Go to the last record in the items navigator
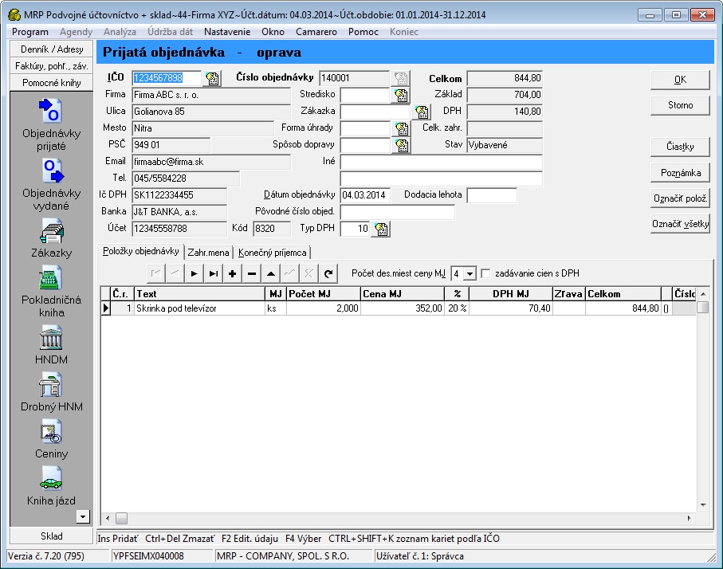Viewport: 723px width, 569px height. click(213, 274)
